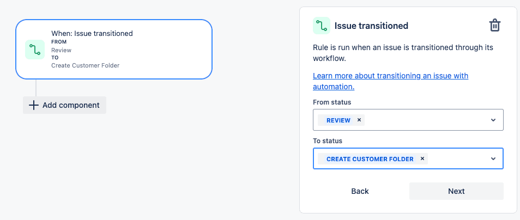Click the REVIEW tag label

click(338, 120)
